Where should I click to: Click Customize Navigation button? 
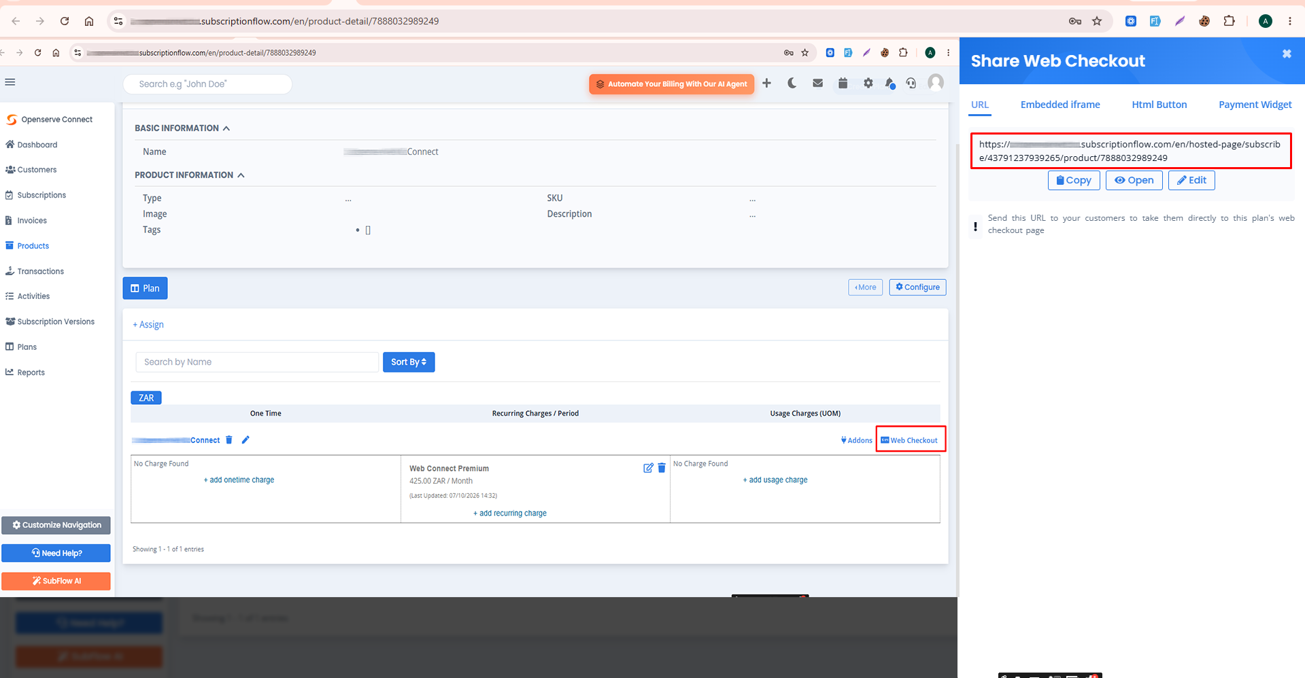(x=56, y=525)
